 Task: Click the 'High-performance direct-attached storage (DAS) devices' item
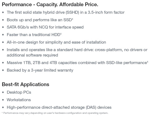pos(59,107)
